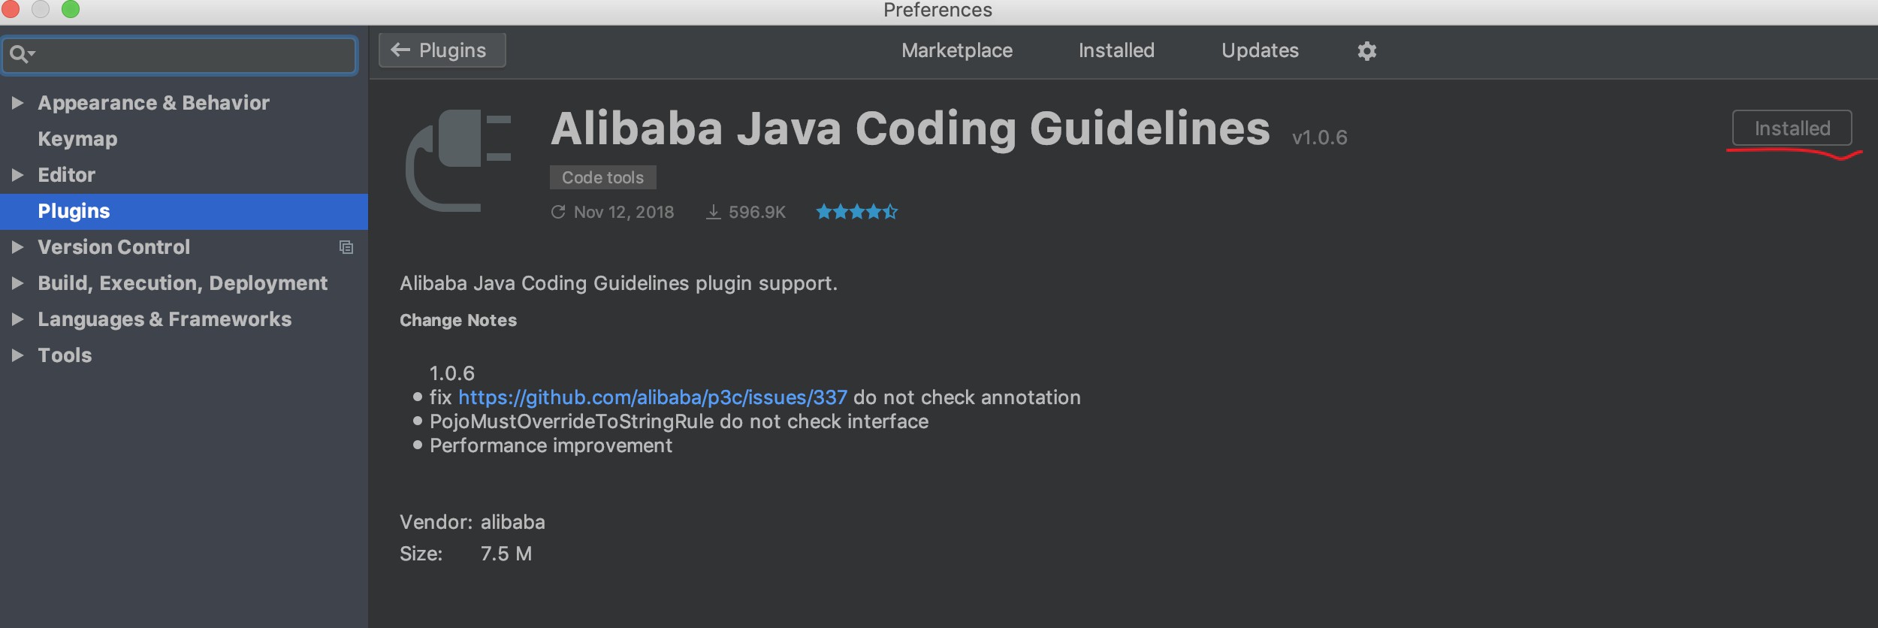Click the search magnifier icon
The image size is (1878, 628).
click(18, 55)
